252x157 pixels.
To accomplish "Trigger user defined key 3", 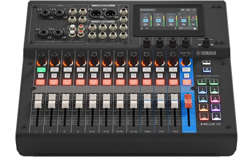I will click(x=203, y=99).
